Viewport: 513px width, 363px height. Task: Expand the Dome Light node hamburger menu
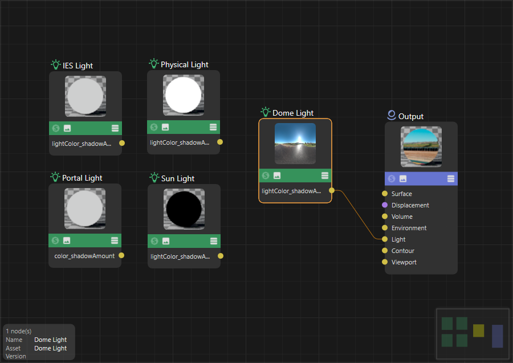point(325,176)
